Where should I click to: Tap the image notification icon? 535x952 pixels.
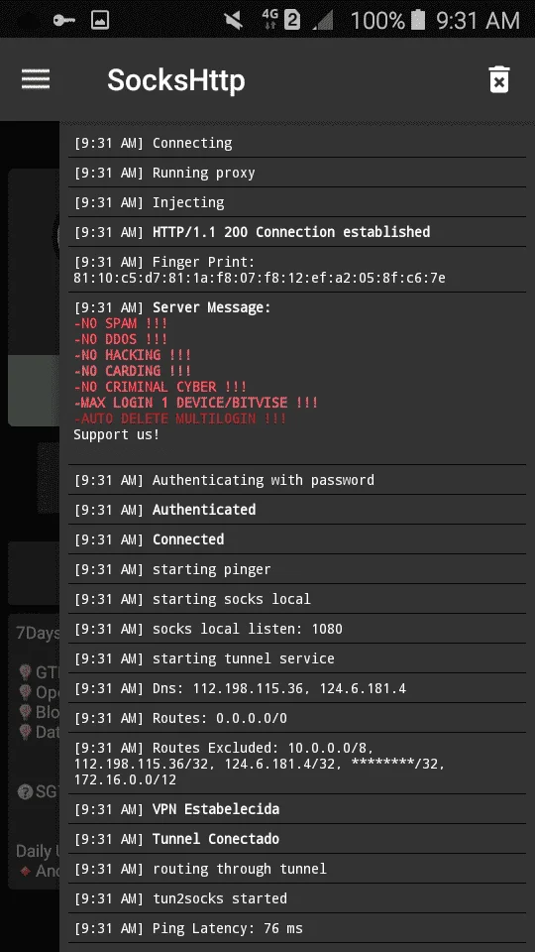(100, 20)
